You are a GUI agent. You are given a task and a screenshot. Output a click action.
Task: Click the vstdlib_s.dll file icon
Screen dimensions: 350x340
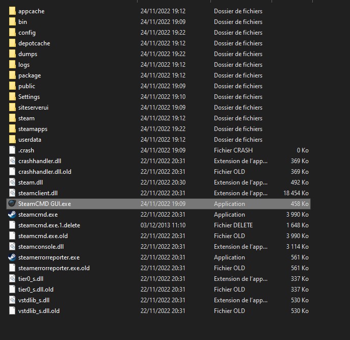[x=12, y=300]
